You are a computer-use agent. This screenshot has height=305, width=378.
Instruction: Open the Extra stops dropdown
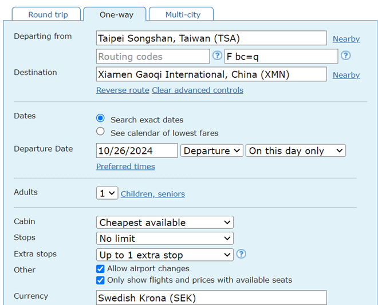click(x=164, y=255)
